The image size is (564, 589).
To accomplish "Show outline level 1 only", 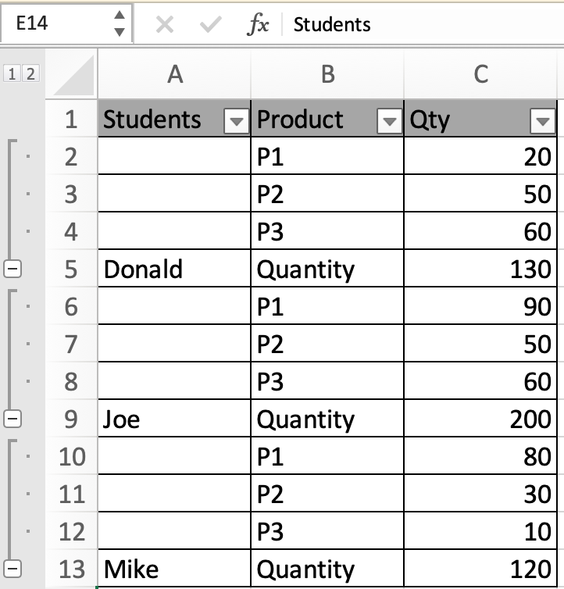I will coord(12,73).
